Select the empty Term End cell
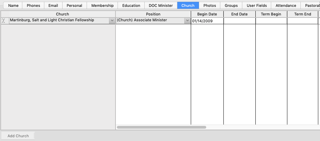 (x=302, y=21)
